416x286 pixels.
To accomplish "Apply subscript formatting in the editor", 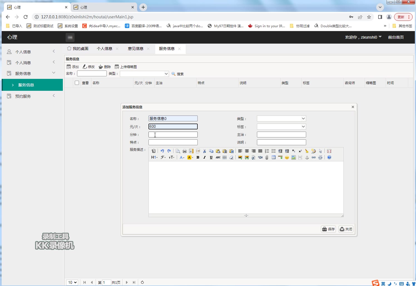I will tap(293, 151).
